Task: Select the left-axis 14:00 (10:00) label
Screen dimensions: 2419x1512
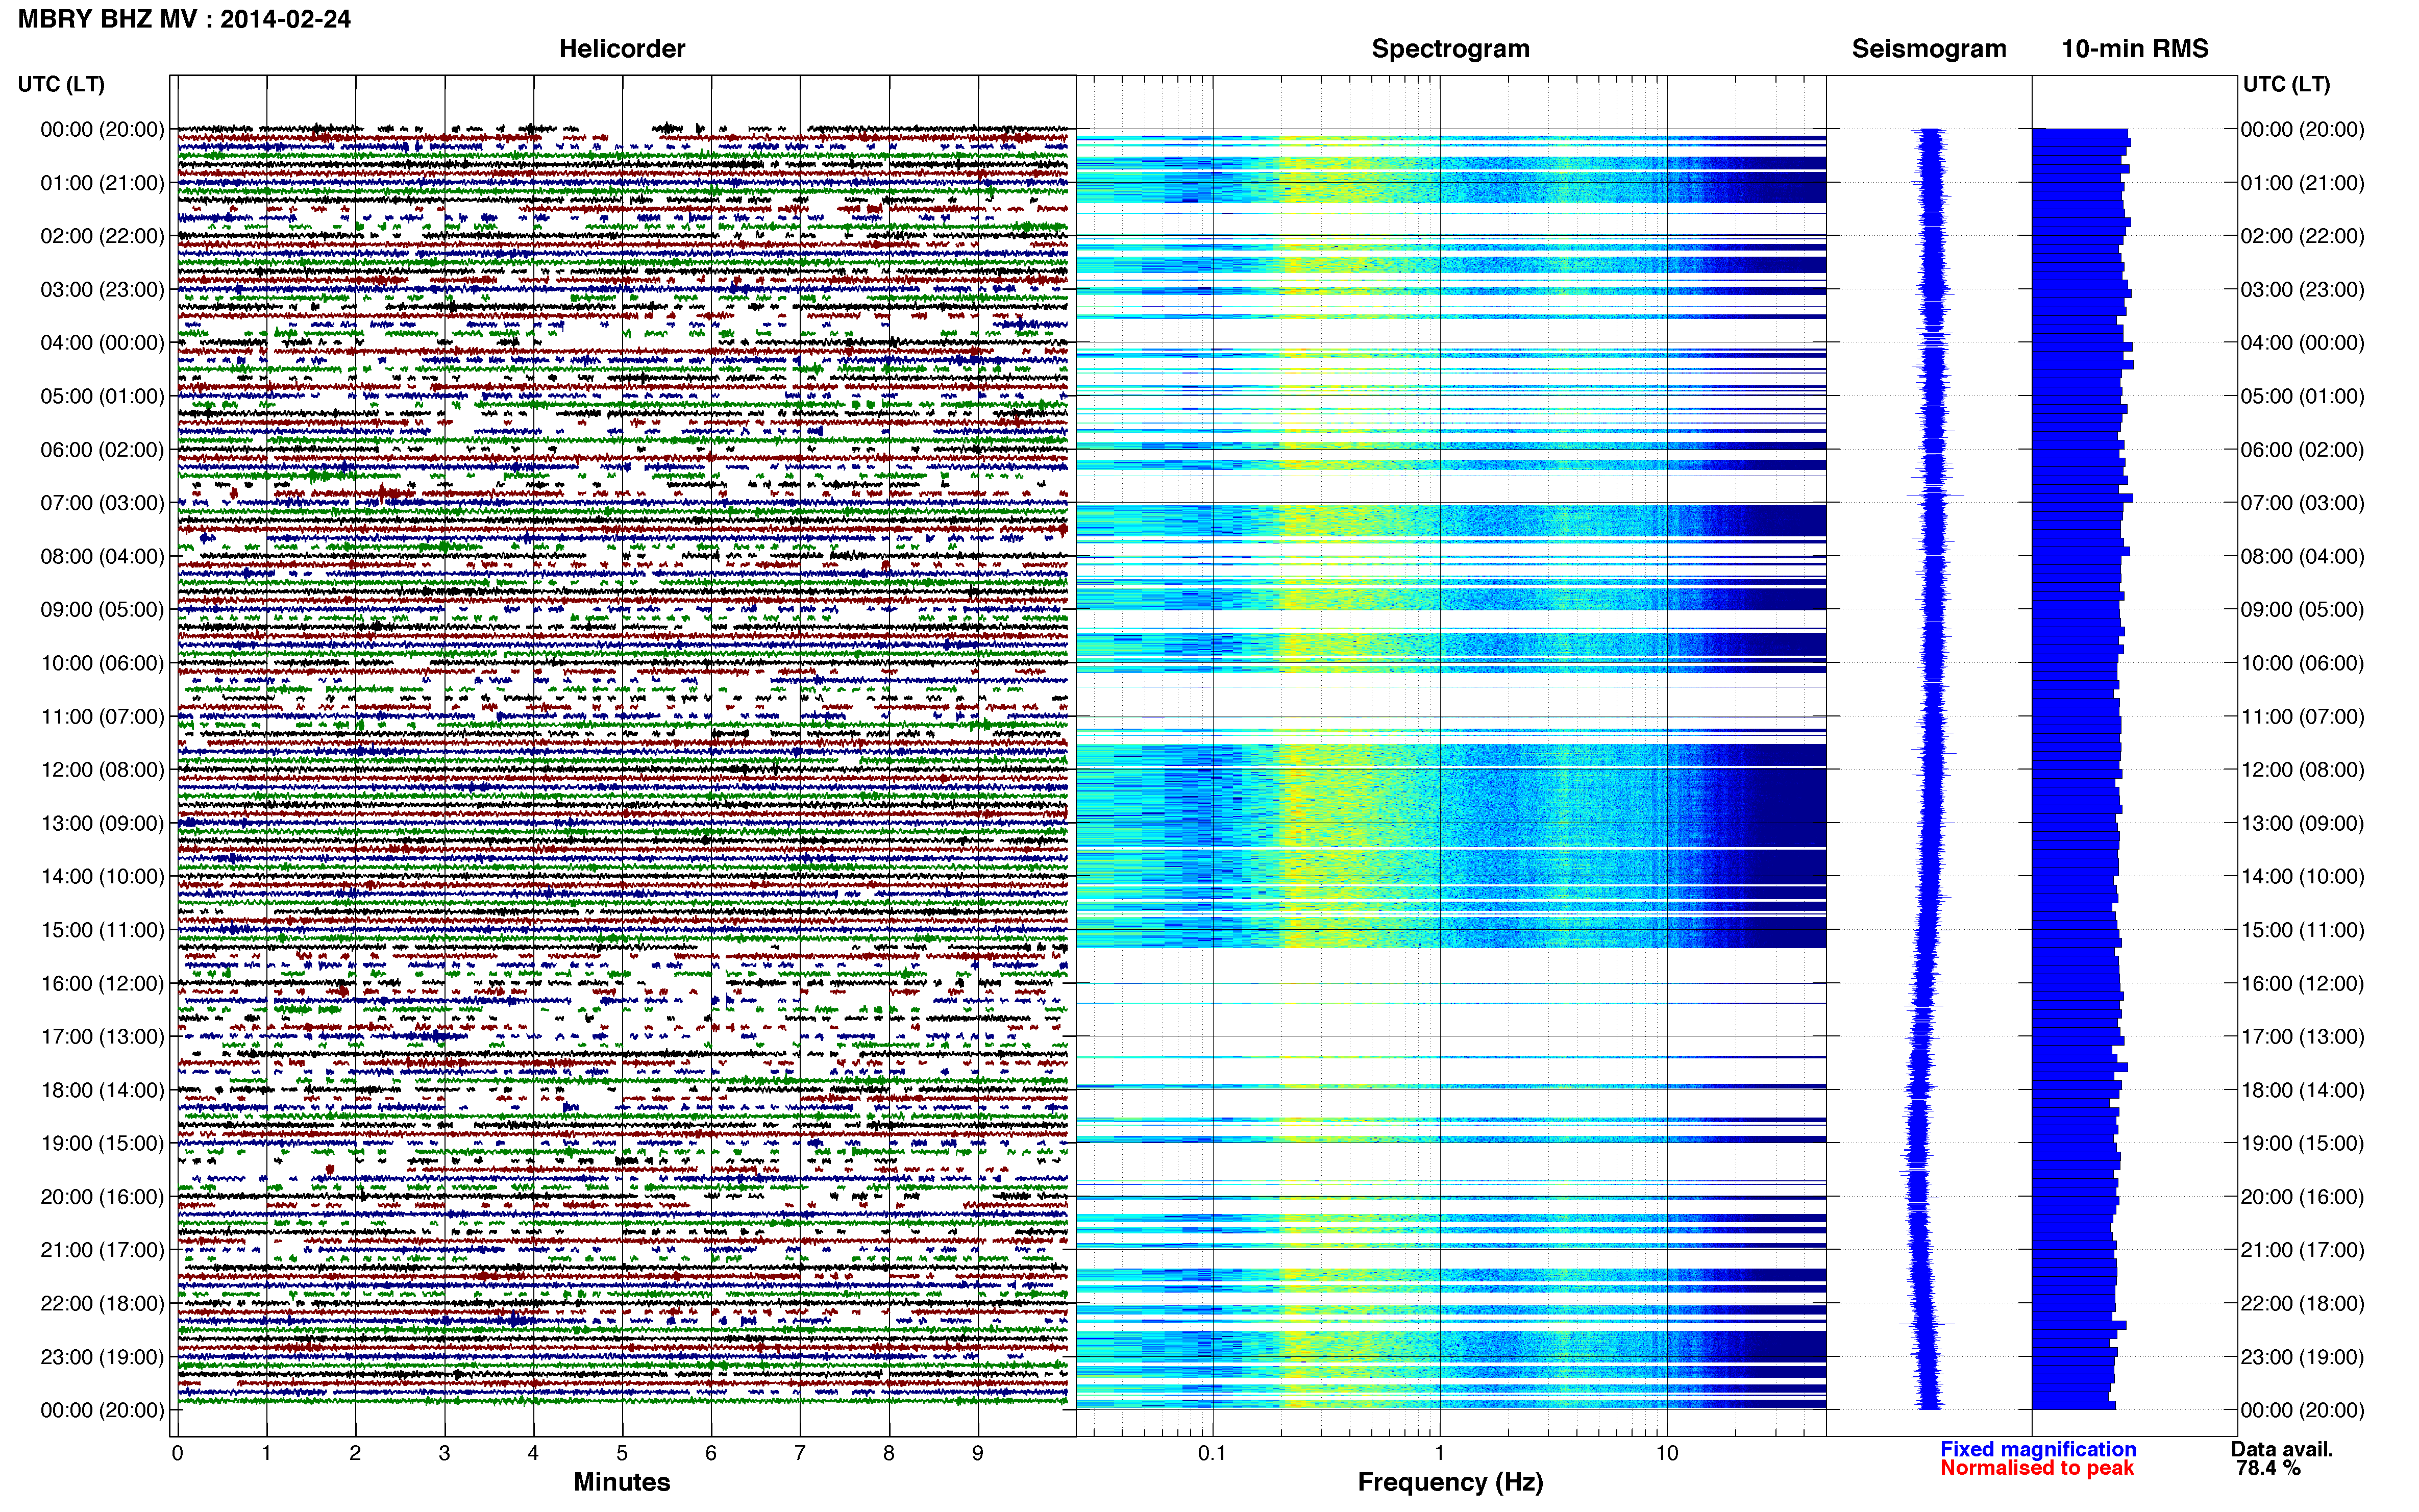Action: click(x=102, y=876)
